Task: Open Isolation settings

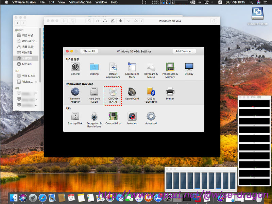Action: (x=132, y=118)
